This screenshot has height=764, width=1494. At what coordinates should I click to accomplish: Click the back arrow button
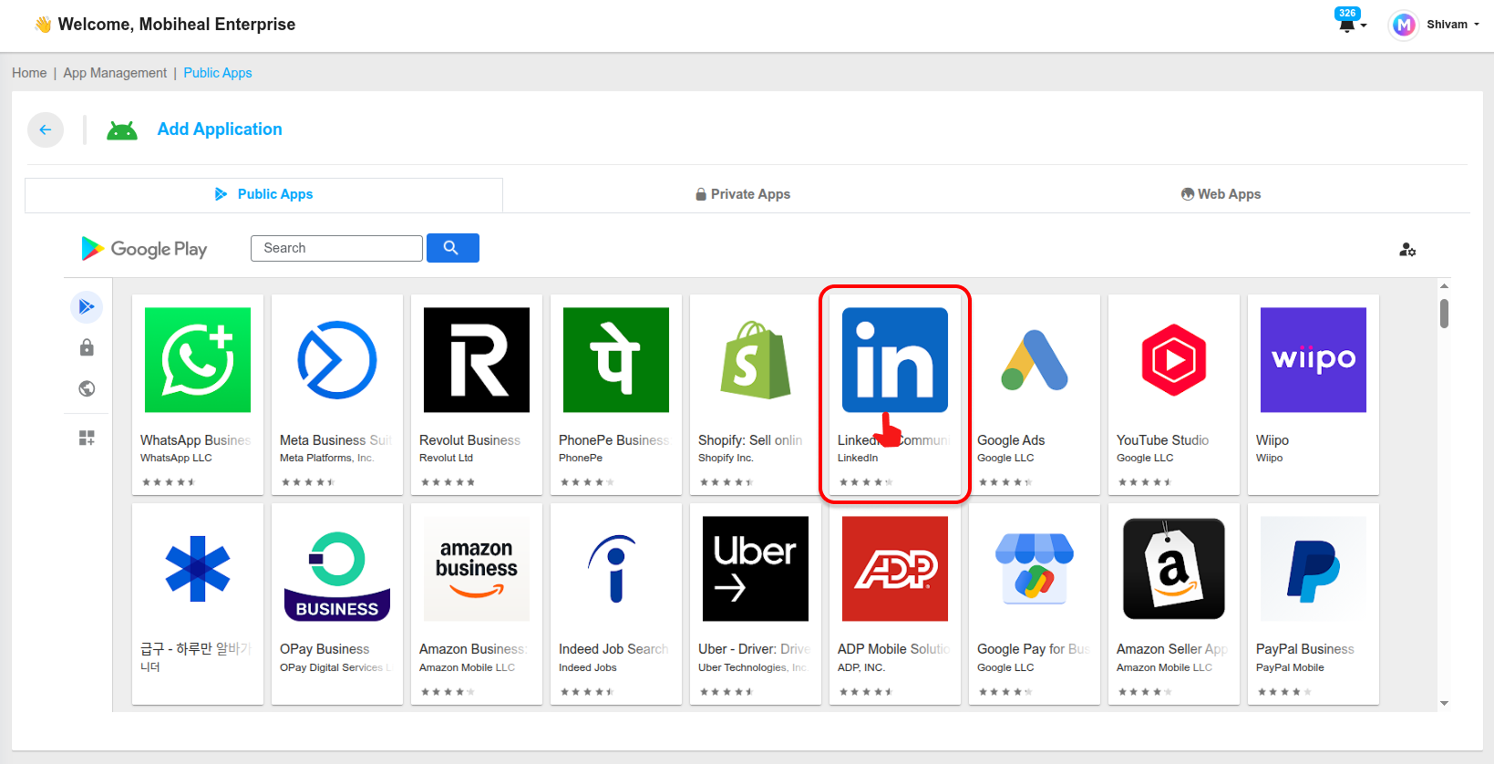click(x=46, y=129)
